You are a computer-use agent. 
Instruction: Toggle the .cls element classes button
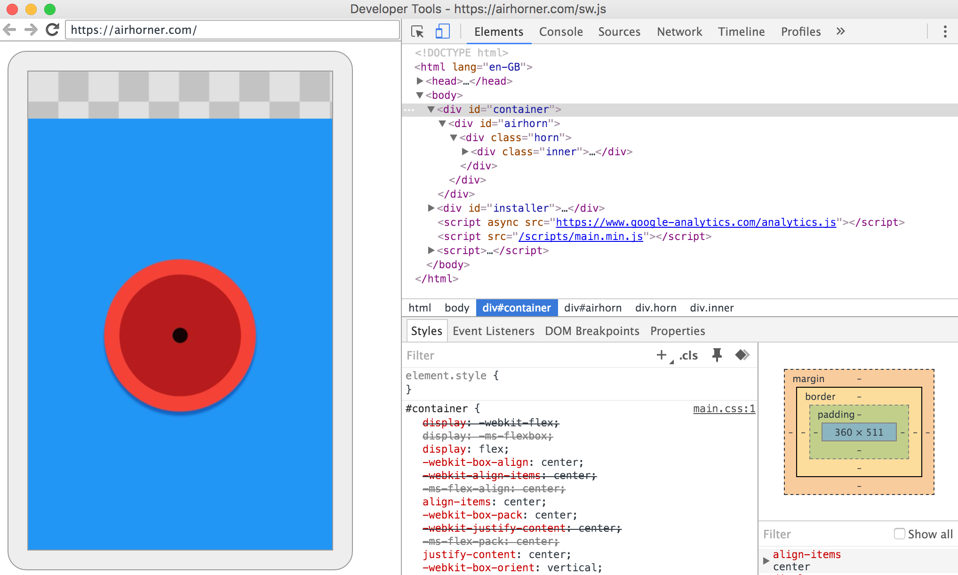click(x=688, y=355)
